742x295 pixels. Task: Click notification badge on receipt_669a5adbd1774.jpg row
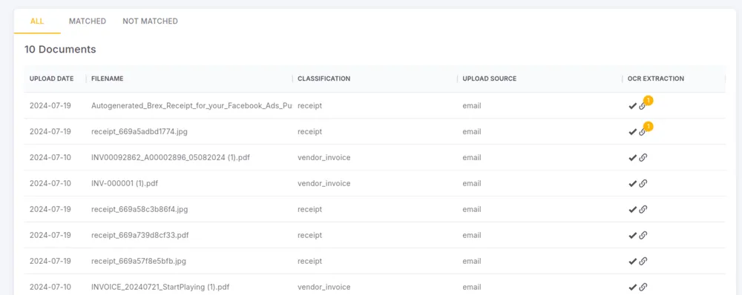(x=649, y=126)
